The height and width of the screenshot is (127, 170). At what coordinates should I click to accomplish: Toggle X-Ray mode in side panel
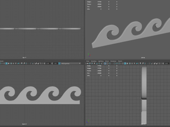click(x=155, y=64)
